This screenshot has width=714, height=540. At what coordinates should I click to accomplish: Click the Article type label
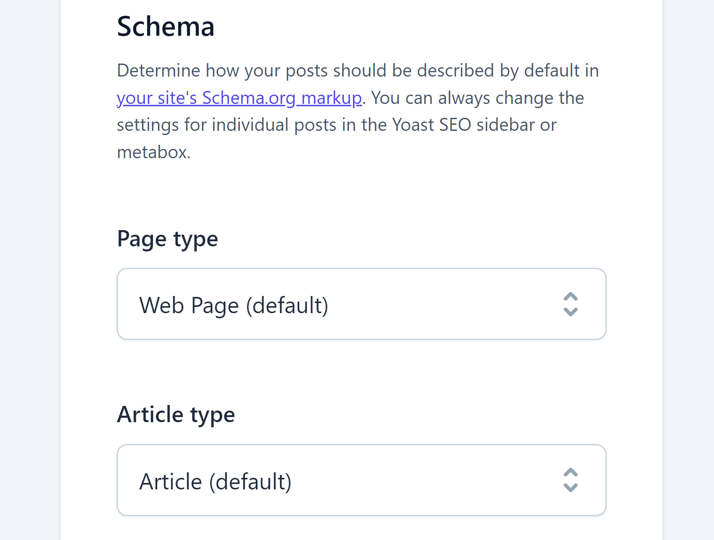click(x=176, y=414)
